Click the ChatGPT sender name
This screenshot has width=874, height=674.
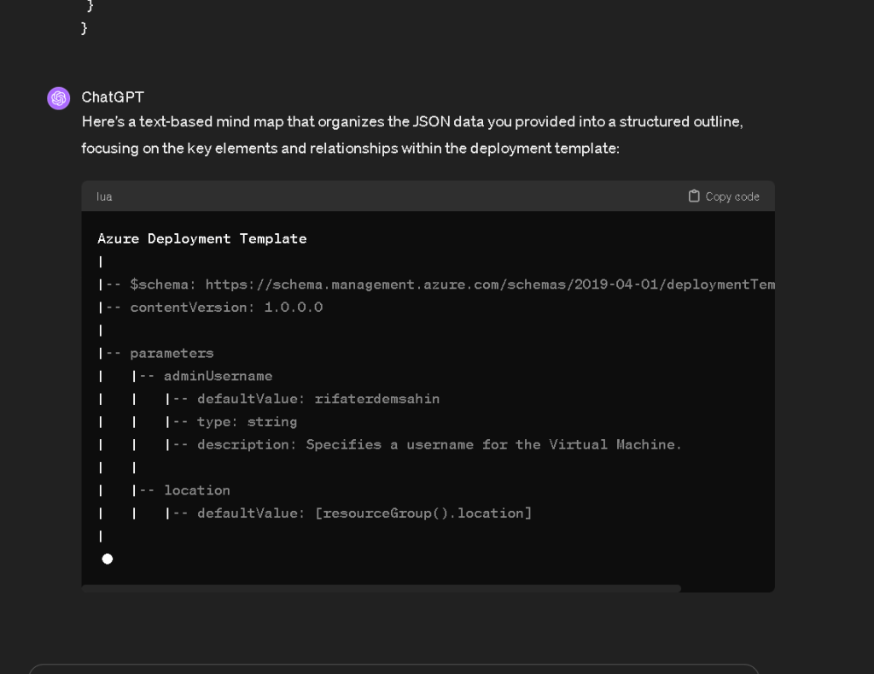(113, 97)
